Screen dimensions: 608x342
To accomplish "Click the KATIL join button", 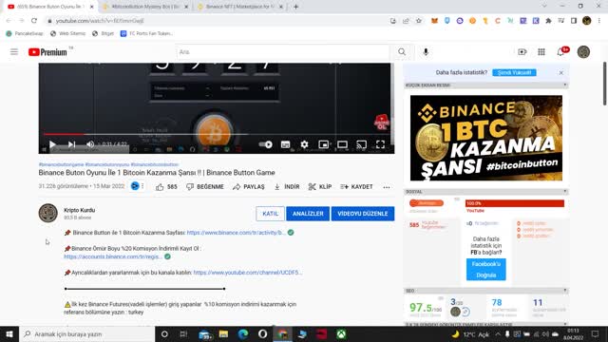I will click(270, 214).
